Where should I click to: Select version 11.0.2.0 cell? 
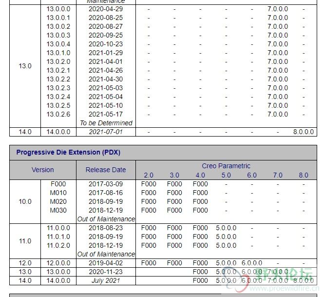(x=58, y=245)
